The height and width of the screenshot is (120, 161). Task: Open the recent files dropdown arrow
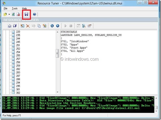coord(9,14)
